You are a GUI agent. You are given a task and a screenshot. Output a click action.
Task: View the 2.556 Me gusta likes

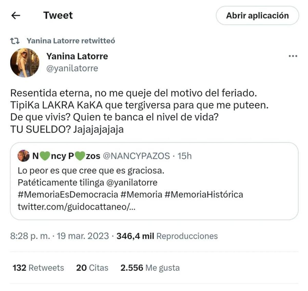(x=150, y=268)
